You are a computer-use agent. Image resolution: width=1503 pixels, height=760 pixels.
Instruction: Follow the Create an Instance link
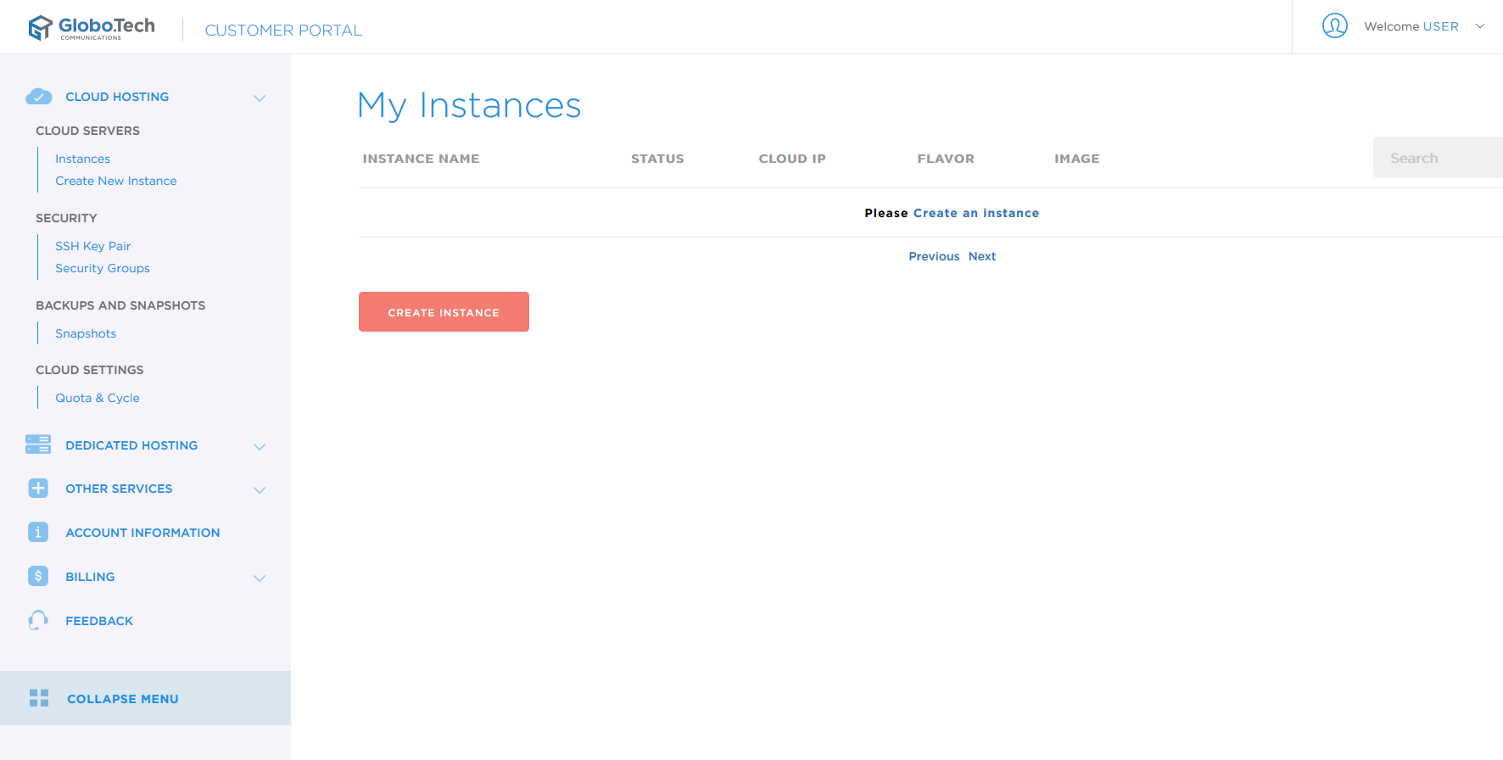[975, 213]
